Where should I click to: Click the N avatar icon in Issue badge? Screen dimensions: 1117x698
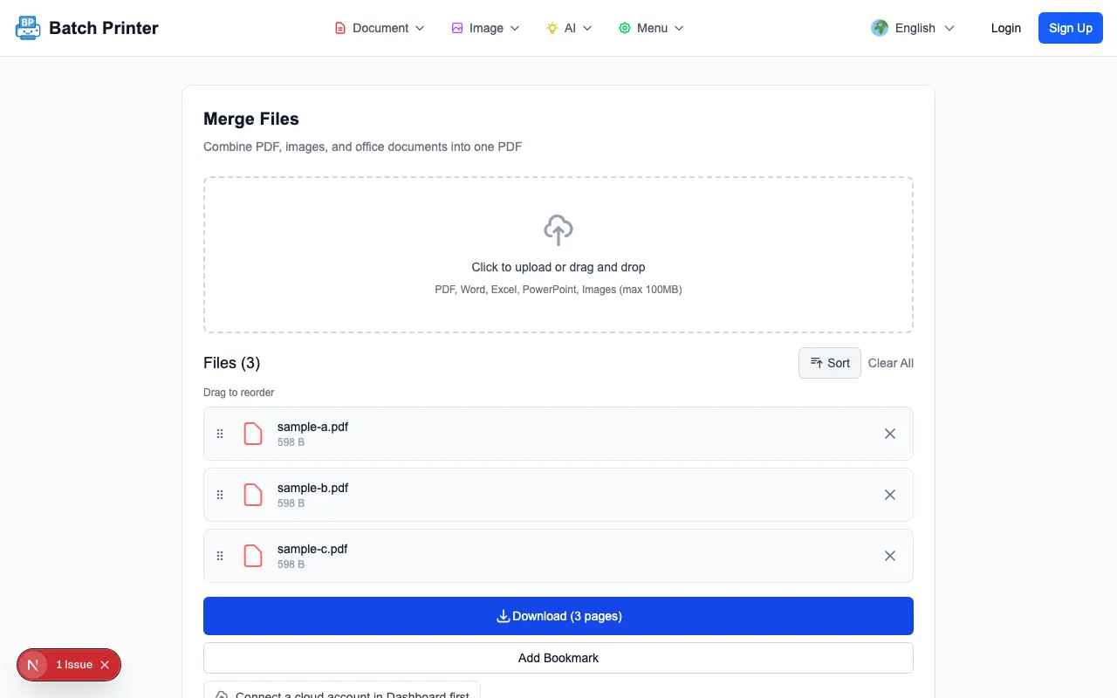pos(33,665)
